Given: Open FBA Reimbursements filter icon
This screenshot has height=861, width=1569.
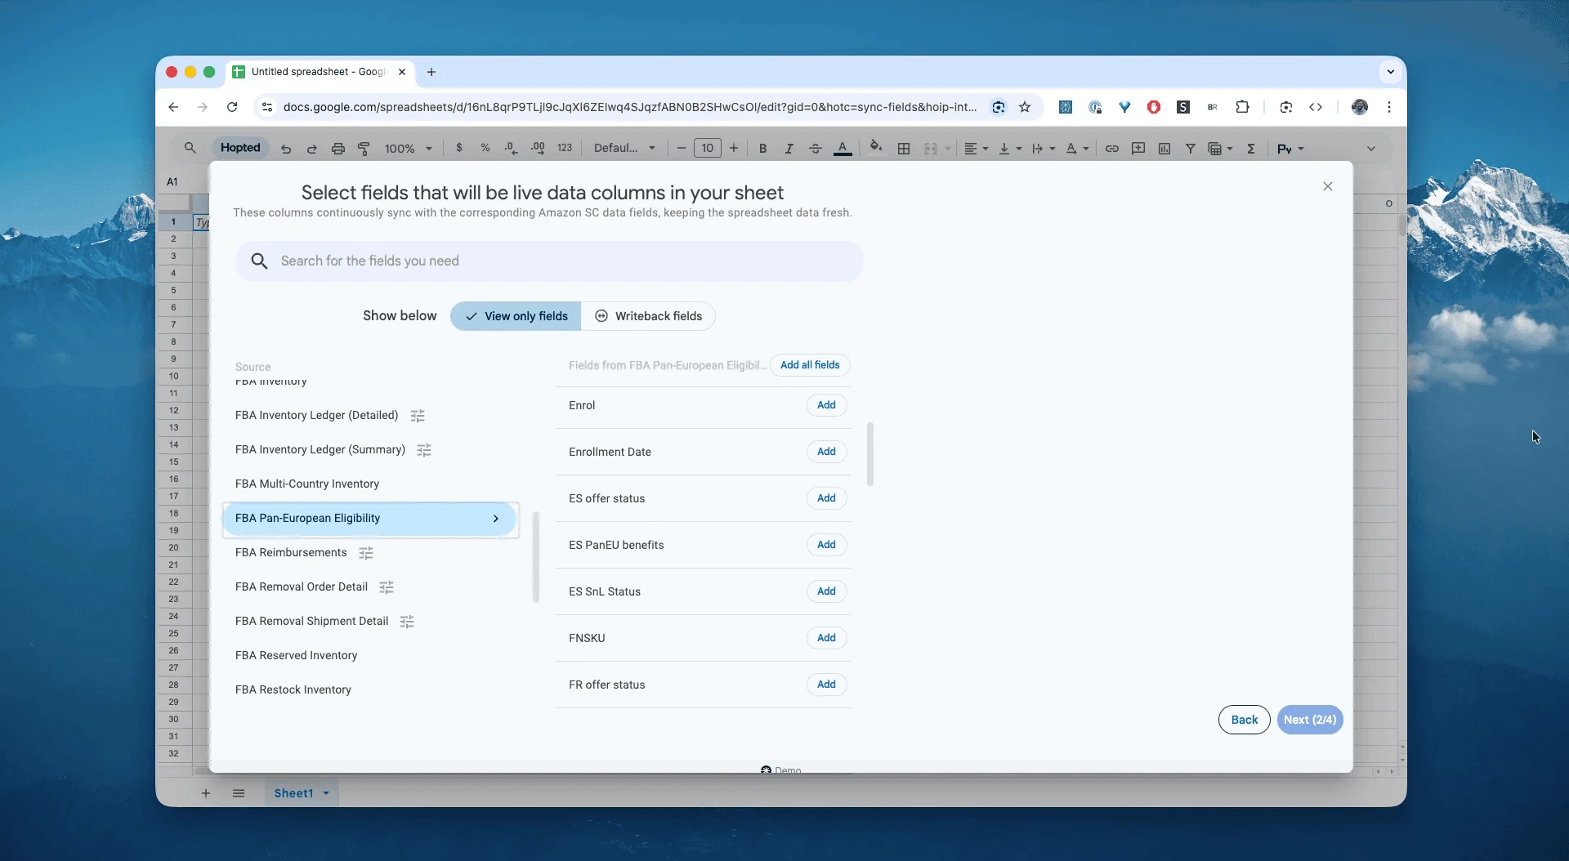Looking at the screenshot, I should tap(366, 553).
